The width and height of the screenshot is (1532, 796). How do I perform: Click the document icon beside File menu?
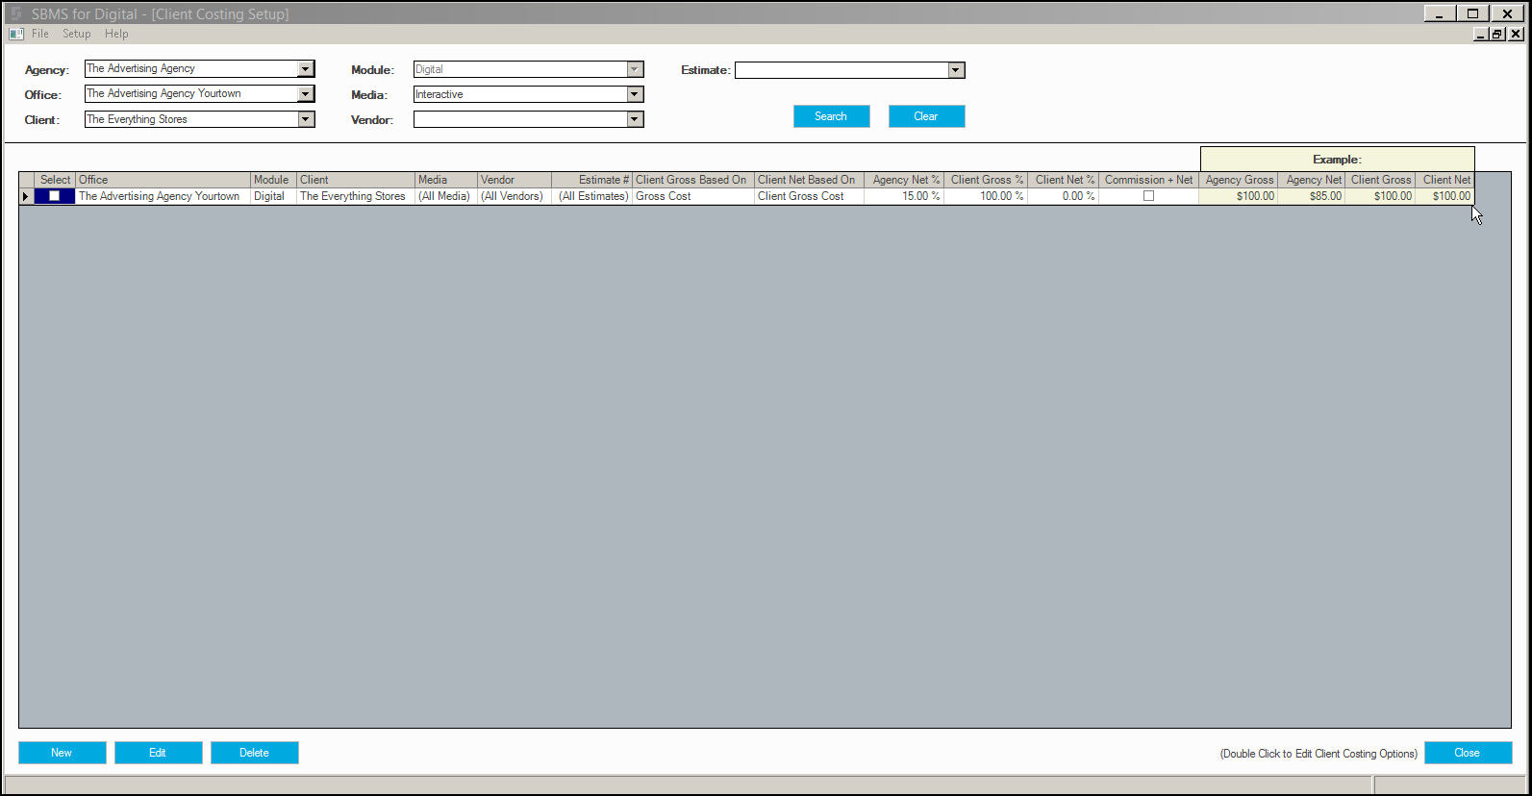point(15,34)
